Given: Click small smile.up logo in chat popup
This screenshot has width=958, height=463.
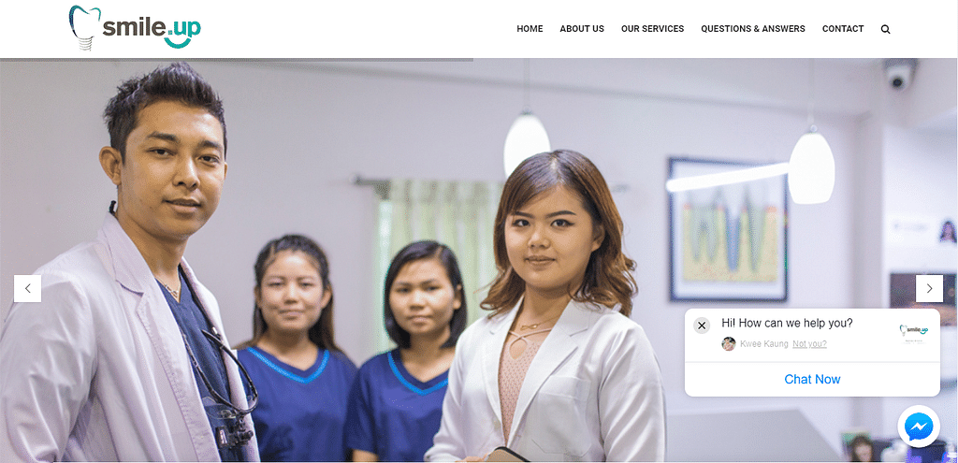Looking at the screenshot, I should [913, 330].
